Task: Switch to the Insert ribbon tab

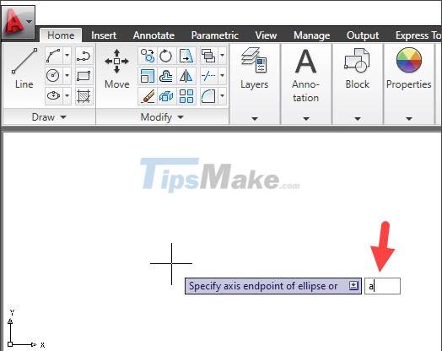Action: (x=104, y=35)
